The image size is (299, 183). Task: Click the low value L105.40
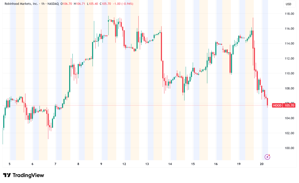pos(93,4)
